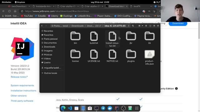
Task: Open view options dropdown arrow in Files
Action: click(x=142, y=26)
